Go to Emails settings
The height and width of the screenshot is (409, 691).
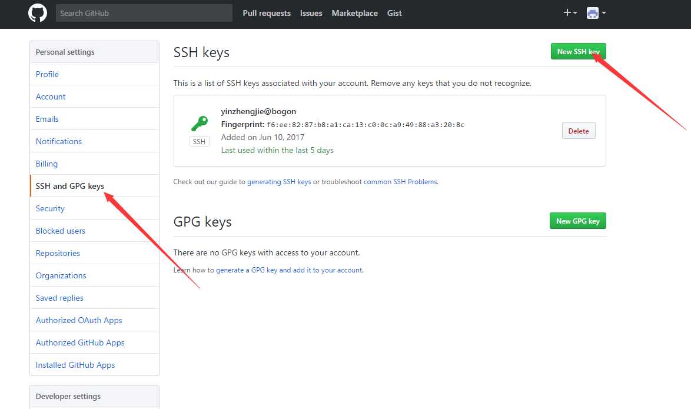tap(94, 119)
